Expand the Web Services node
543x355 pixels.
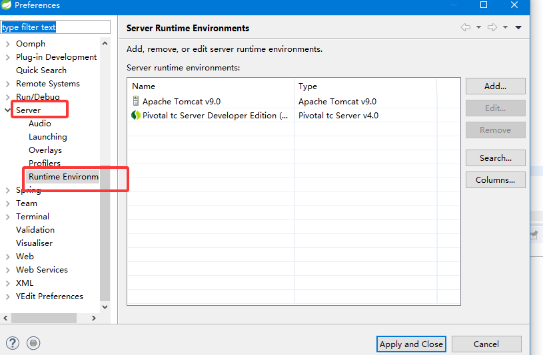7,270
